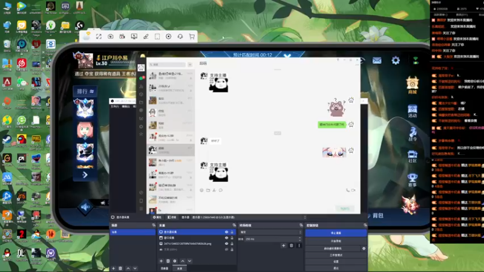Select the pen annotation icon in toolbar
The image size is (484, 272).
point(146,36)
